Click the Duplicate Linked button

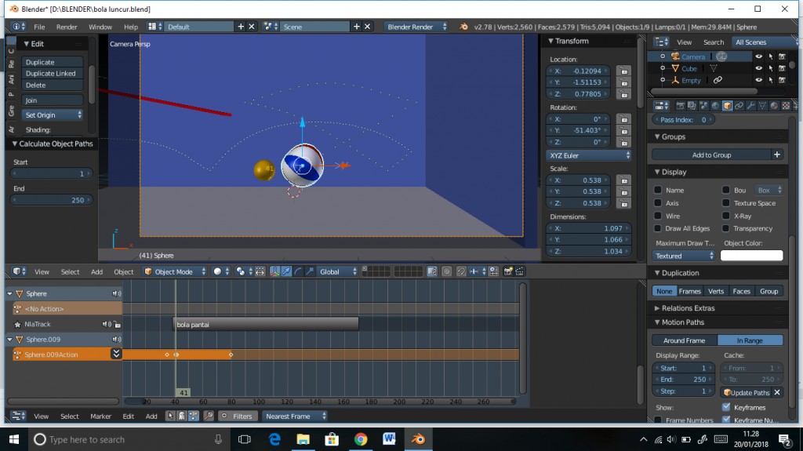52,74
